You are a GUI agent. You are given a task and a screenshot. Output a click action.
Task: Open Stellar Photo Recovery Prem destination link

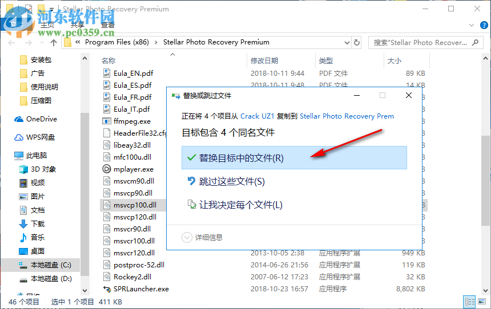click(x=347, y=116)
